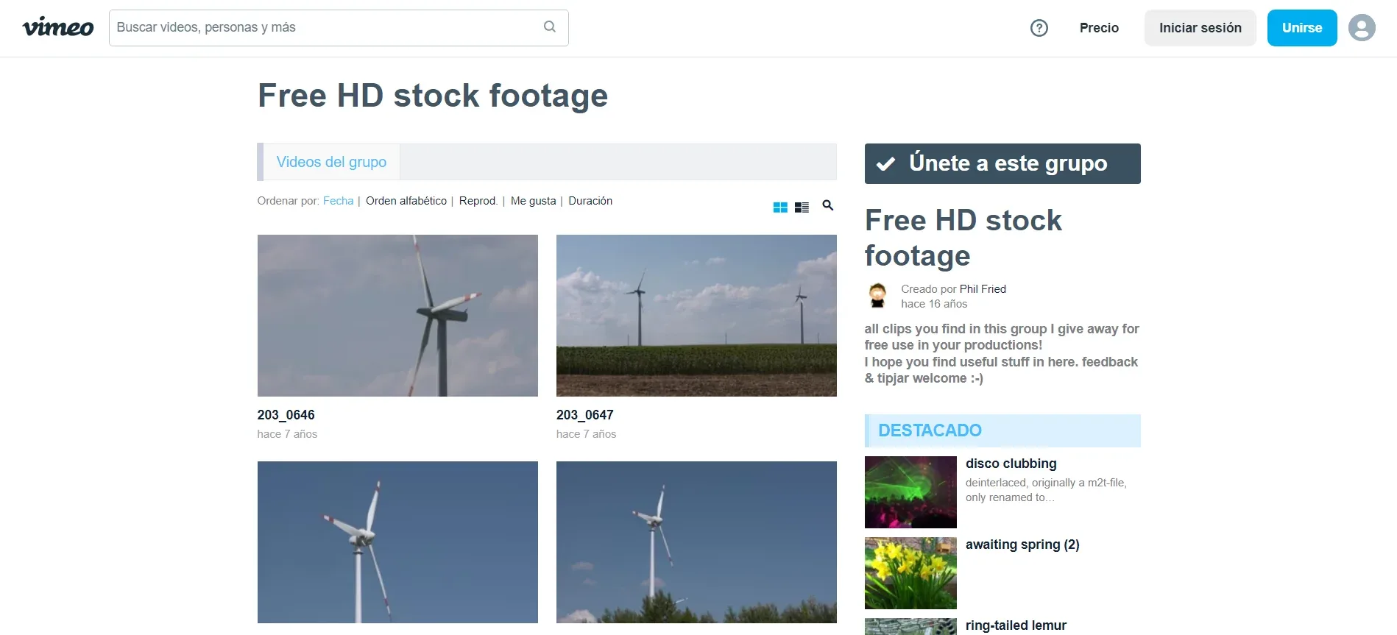
Task: Open the help question mark icon
Action: (x=1039, y=28)
